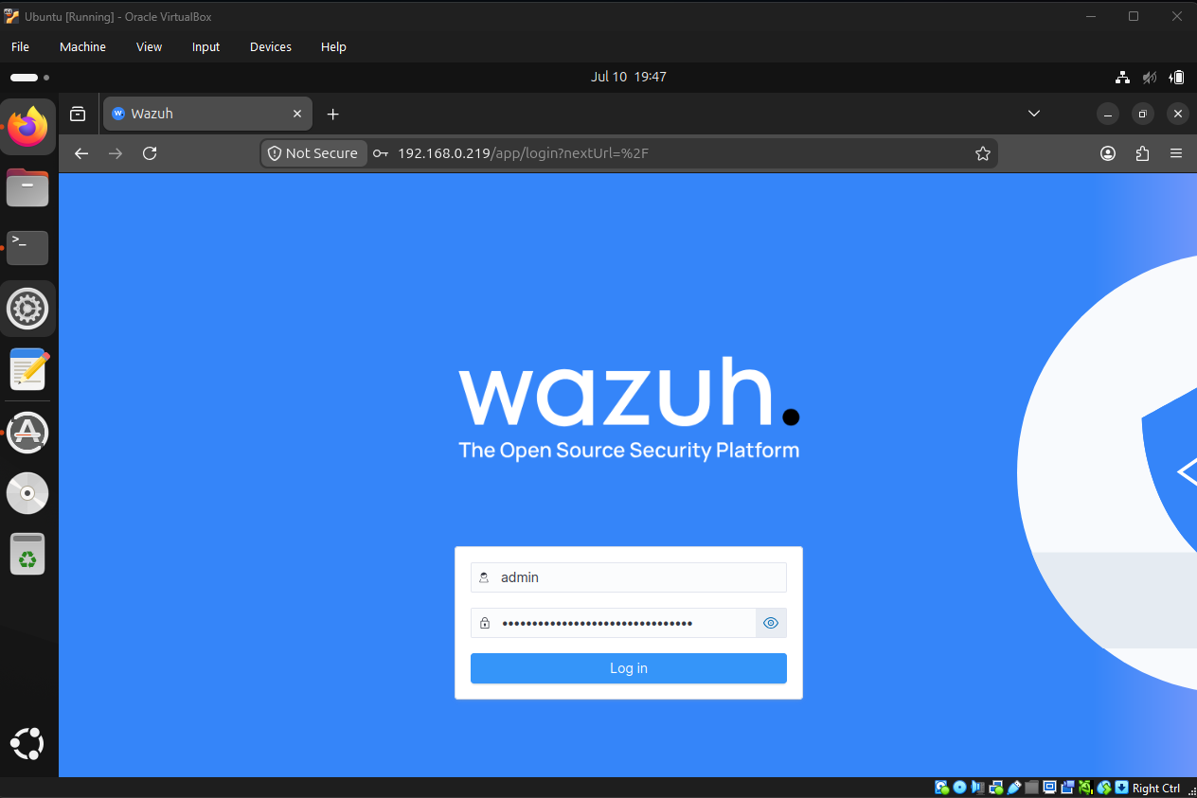Minimize the Firefox window
Viewport: 1197px width, 798px height.
point(1108,114)
